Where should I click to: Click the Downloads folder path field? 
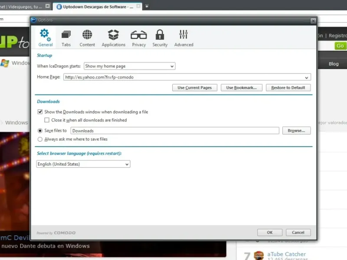[x=175, y=131]
